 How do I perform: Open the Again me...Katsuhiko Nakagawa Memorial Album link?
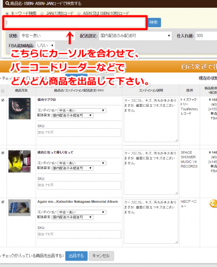pos(78,202)
